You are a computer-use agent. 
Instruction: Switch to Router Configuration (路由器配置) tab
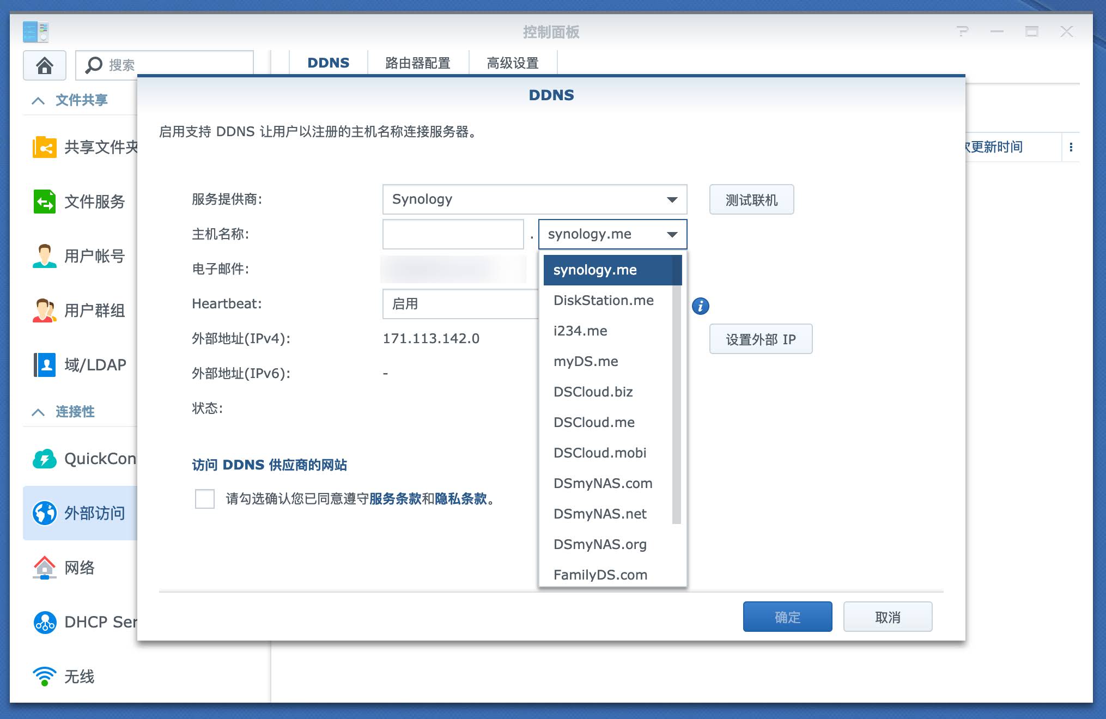(417, 63)
